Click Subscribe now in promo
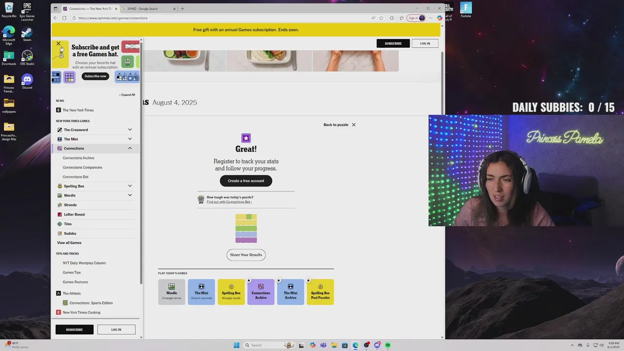The image size is (624, 351). (95, 76)
